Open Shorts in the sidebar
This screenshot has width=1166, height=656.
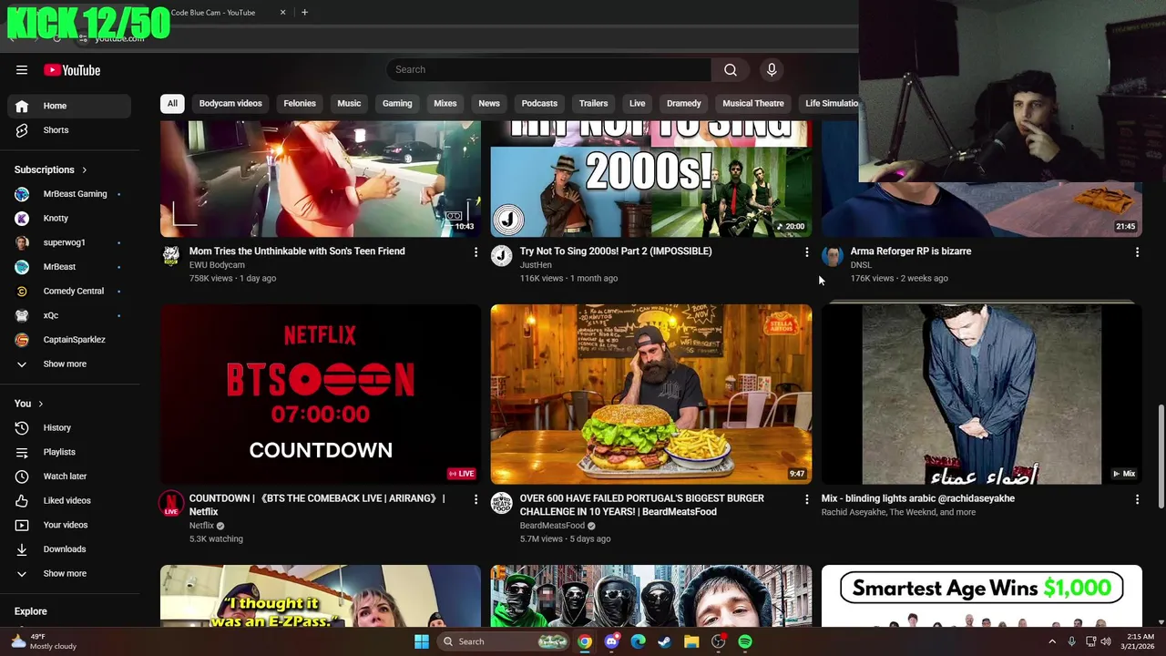(x=69, y=130)
